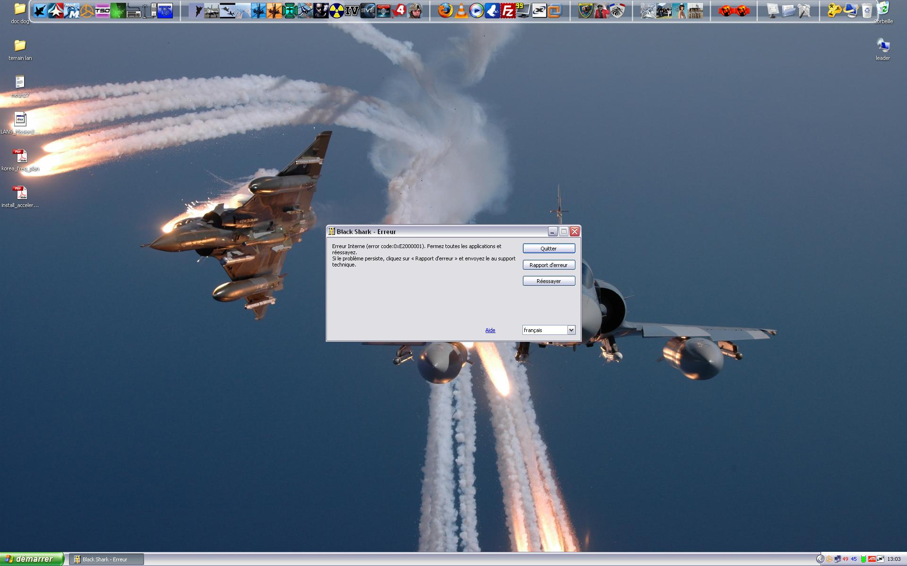Open the squadron shield badge dock icon
907x566 pixels.
click(586, 10)
